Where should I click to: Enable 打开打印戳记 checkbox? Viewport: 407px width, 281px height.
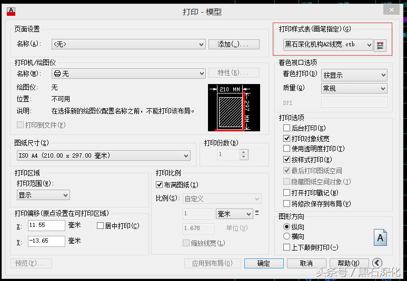[286, 192]
